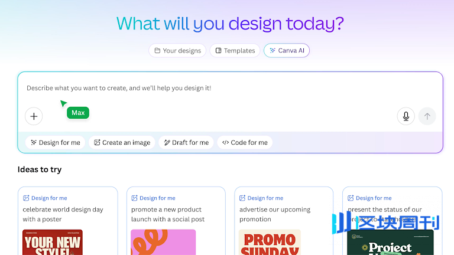454x255 pixels.
Task: Choose the Code for me chip
Action: point(245,142)
